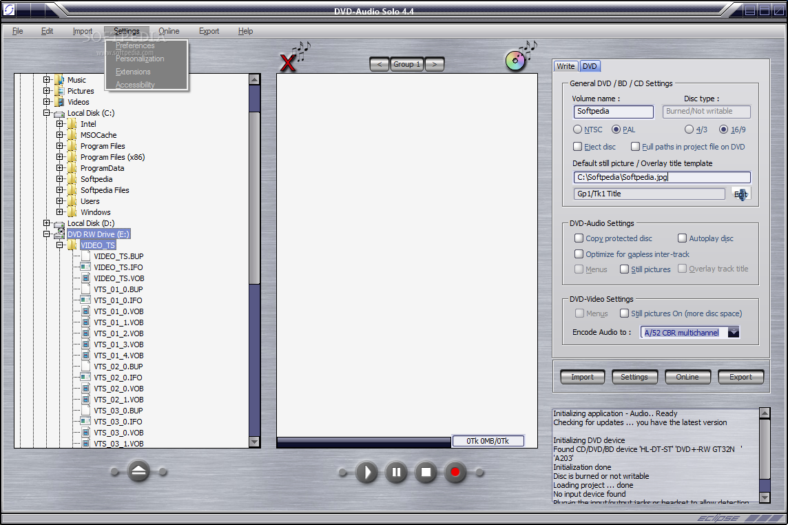Image resolution: width=788 pixels, height=525 pixels.
Task: Expand the Music tree node
Action: pos(47,79)
